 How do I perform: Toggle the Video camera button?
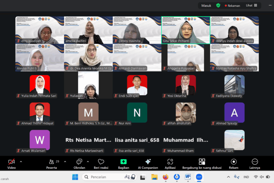pyautogui.click(x=12, y=164)
